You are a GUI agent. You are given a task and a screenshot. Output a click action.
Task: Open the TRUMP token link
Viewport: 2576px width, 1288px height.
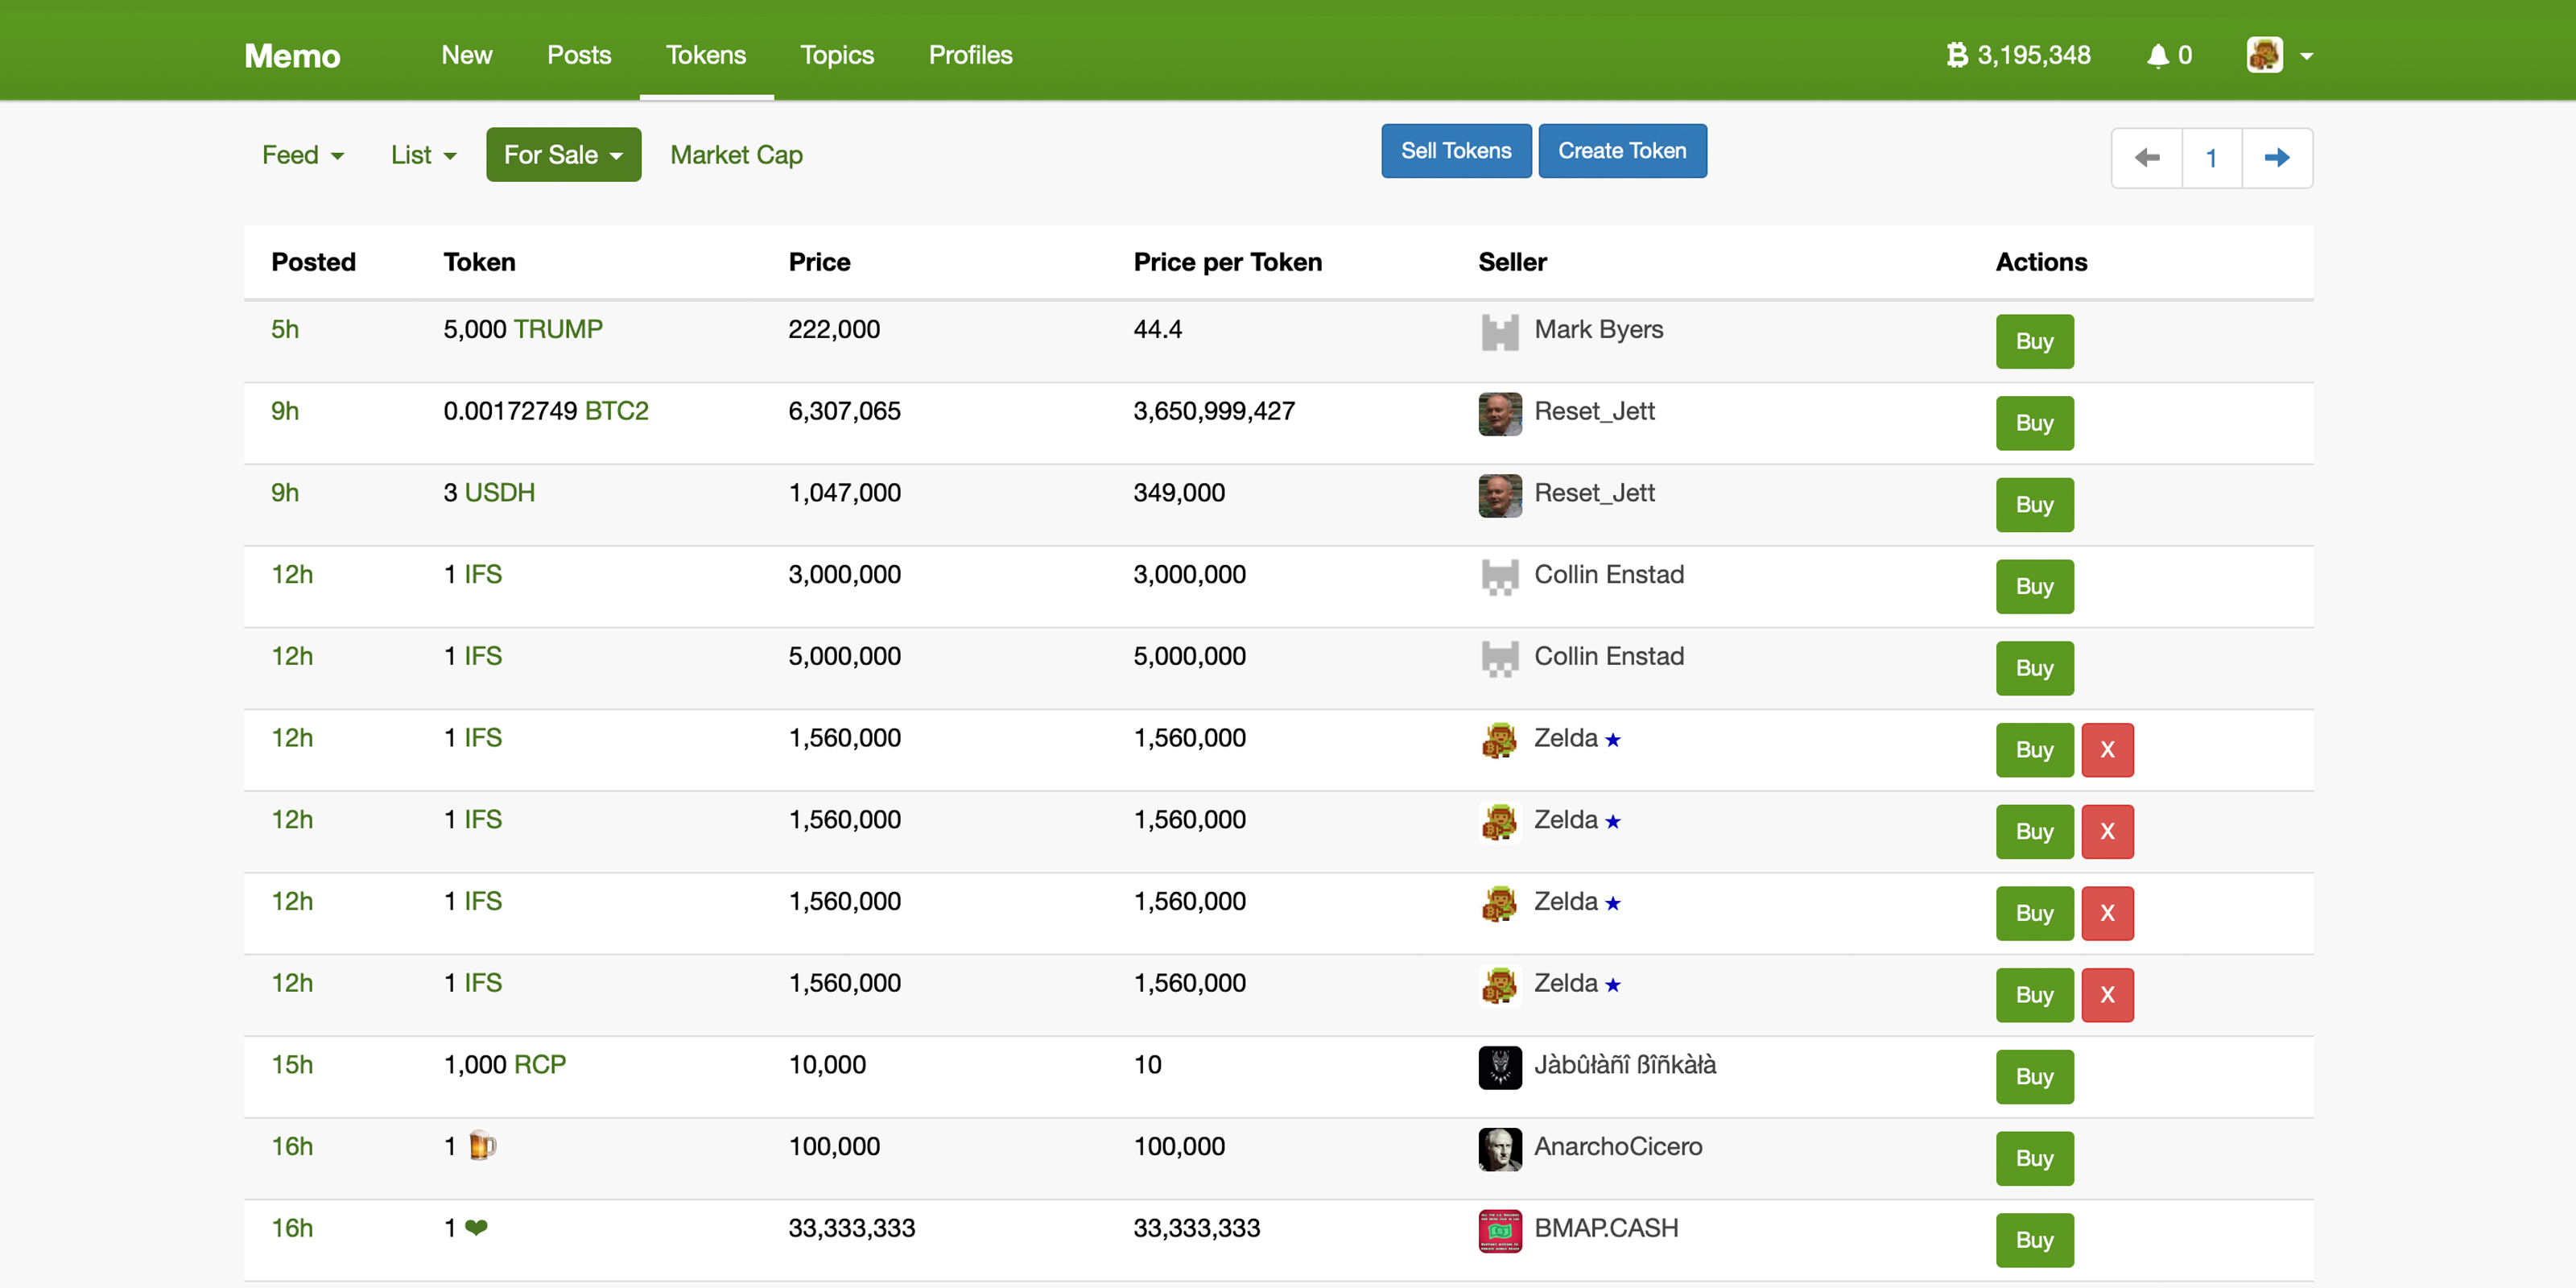(x=558, y=329)
